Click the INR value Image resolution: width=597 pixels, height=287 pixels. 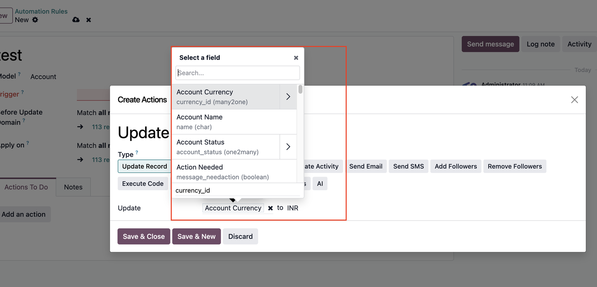point(293,208)
